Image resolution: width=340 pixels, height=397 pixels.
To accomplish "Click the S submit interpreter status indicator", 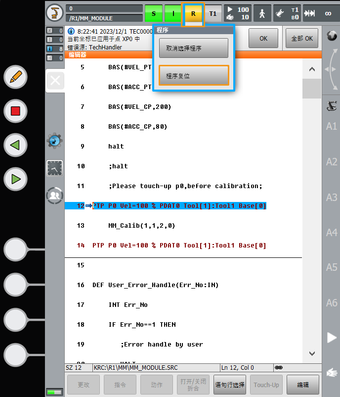I will pos(153,13).
